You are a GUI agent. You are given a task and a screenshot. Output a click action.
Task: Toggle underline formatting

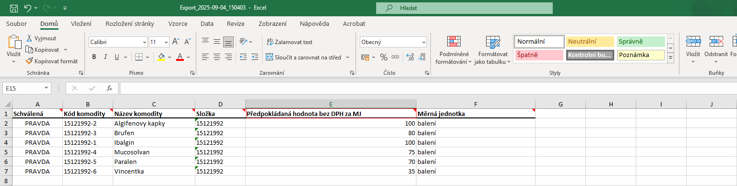(x=117, y=57)
